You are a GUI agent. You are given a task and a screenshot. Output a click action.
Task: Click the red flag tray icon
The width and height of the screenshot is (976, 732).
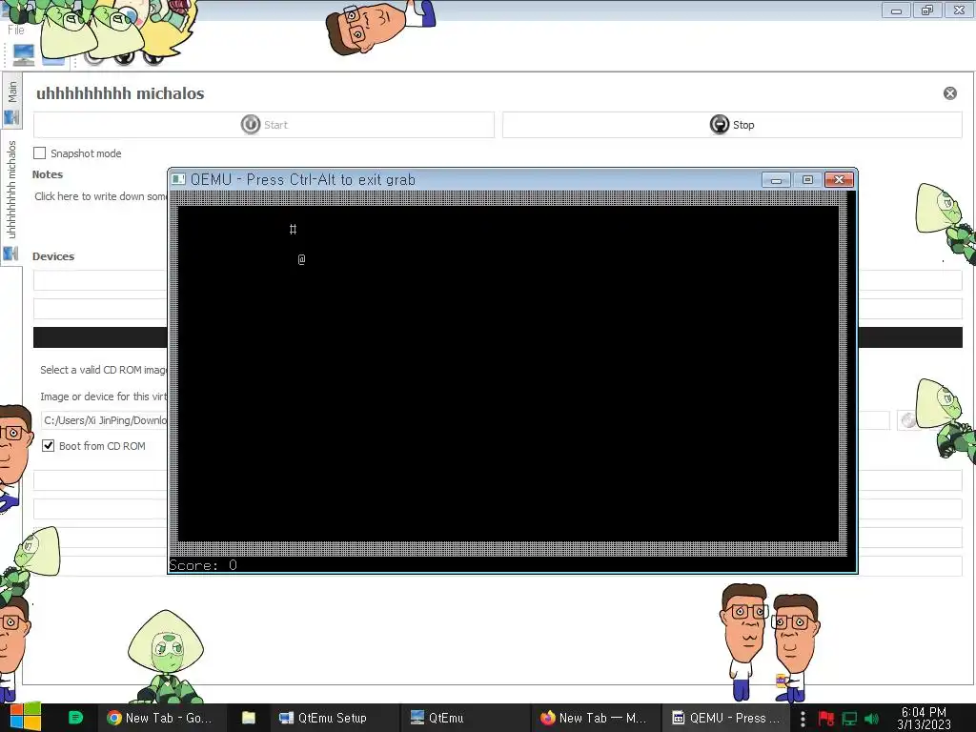[x=826, y=719]
